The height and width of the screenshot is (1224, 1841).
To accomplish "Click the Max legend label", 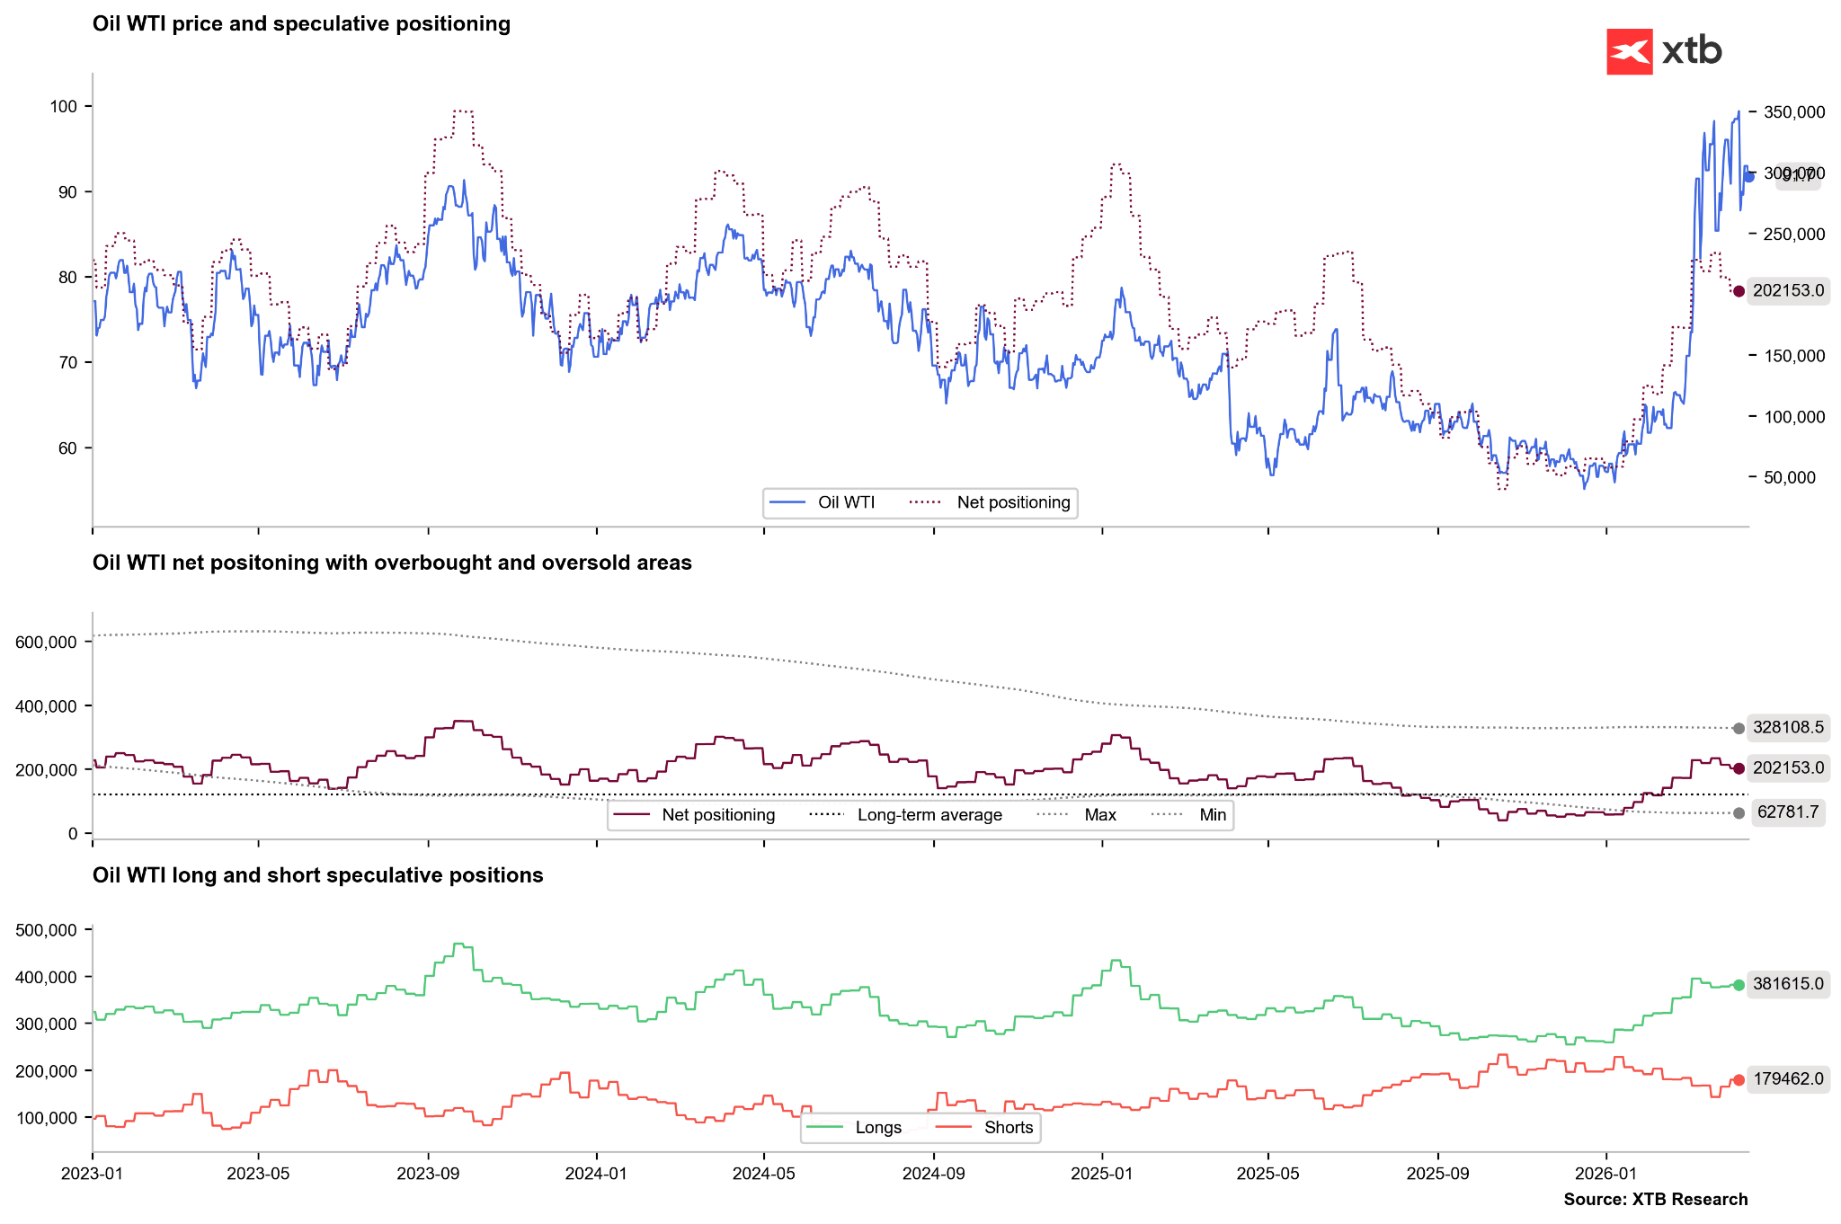I will coord(1100,815).
